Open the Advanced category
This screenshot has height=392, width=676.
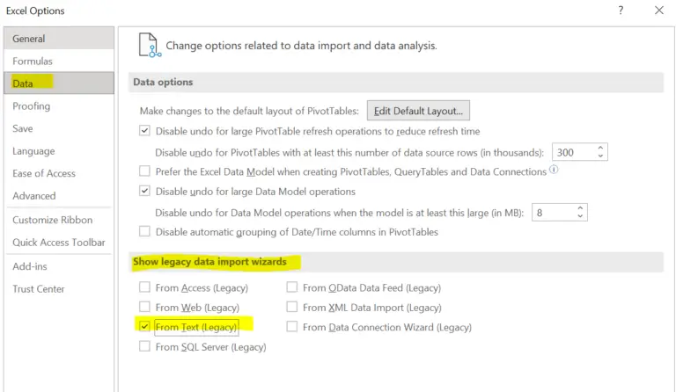59,196
